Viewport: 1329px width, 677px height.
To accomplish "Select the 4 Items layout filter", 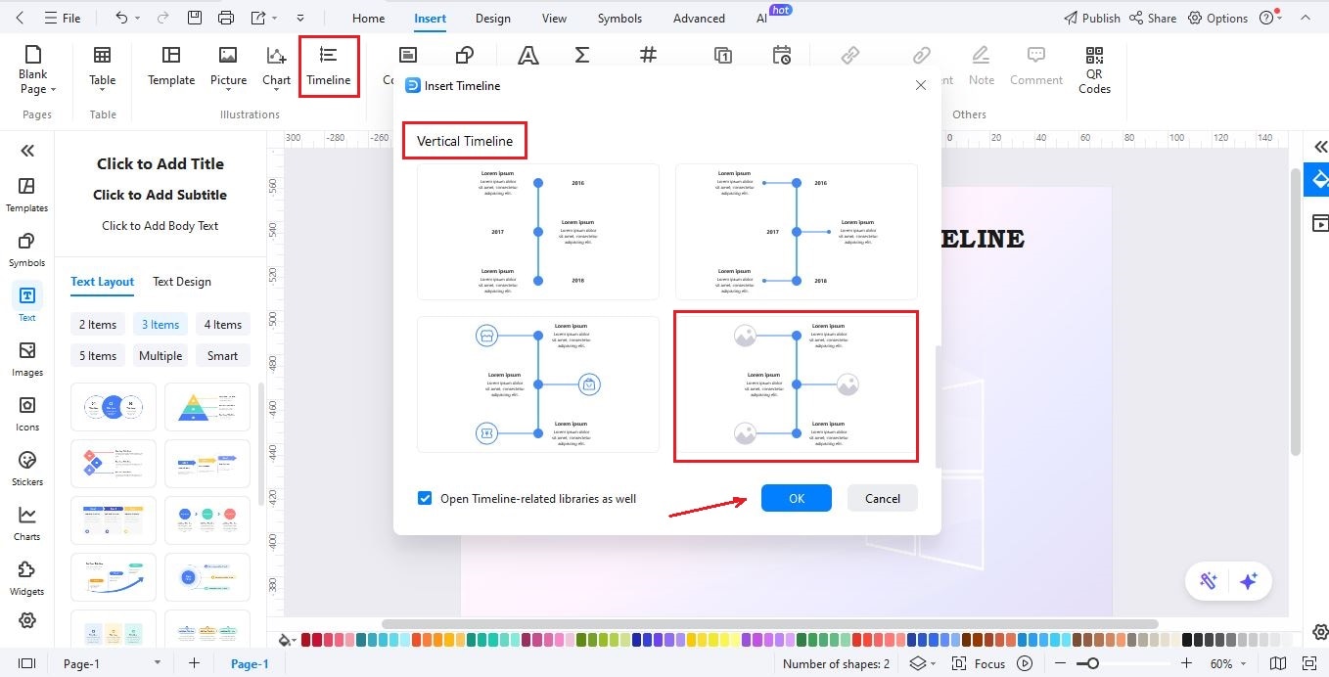I will click(x=222, y=324).
